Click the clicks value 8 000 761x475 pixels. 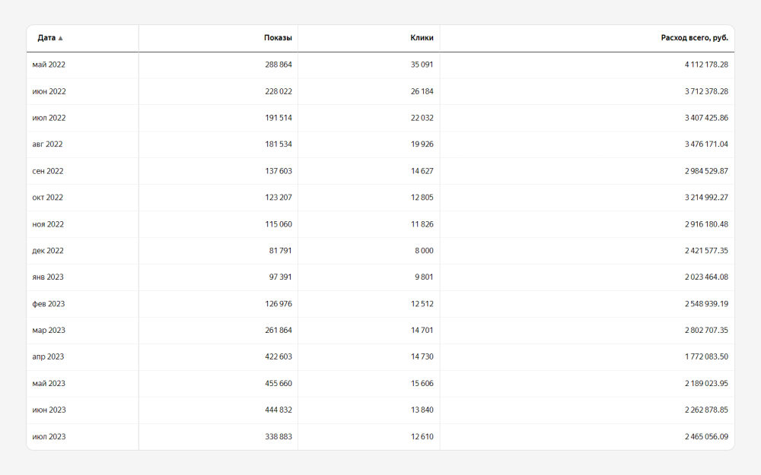click(424, 251)
